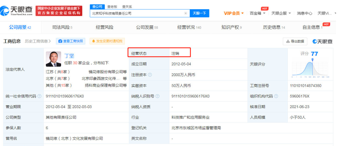Click registration number 110101014874380

point(306,86)
